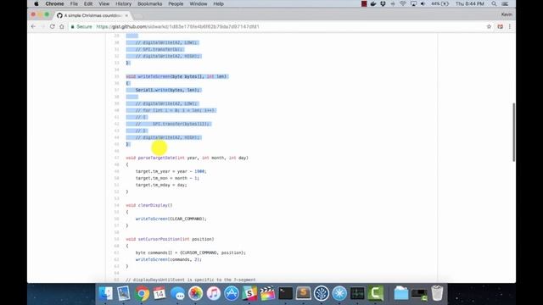Click the target.tm_mon assignment line
Screen dimensions: 543x305
click(167, 178)
